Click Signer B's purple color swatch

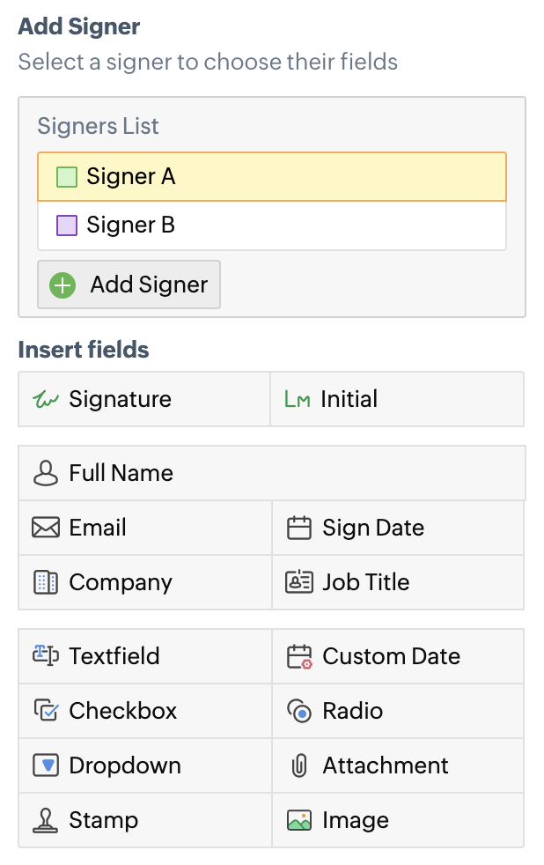point(67,225)
